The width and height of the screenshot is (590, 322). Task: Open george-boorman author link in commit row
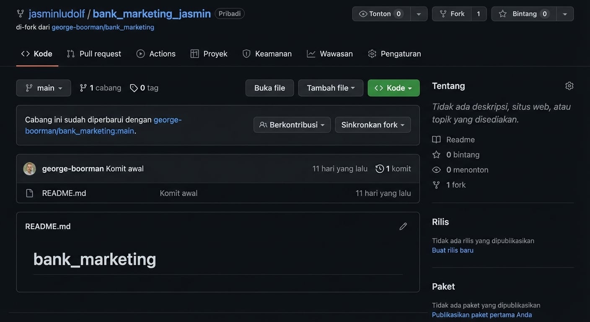pyautogui.click(x=73, y=169)
